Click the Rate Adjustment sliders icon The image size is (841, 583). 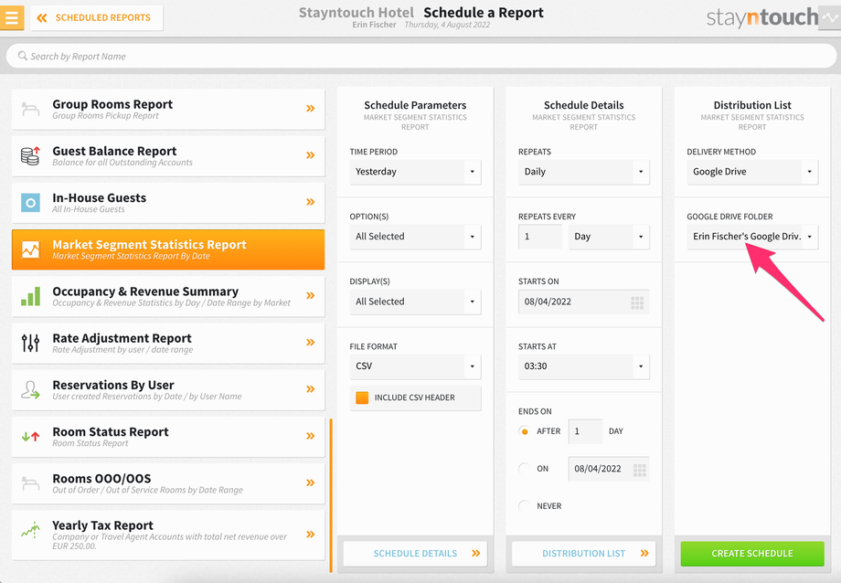tap(30, 343)
